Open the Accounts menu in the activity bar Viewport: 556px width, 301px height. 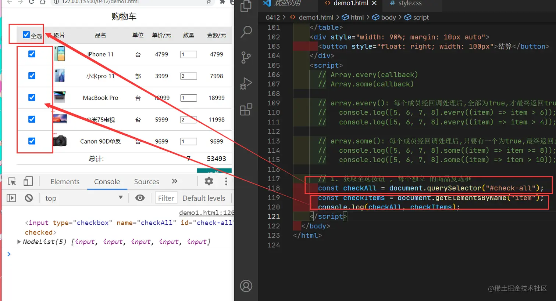click(246, 286)
